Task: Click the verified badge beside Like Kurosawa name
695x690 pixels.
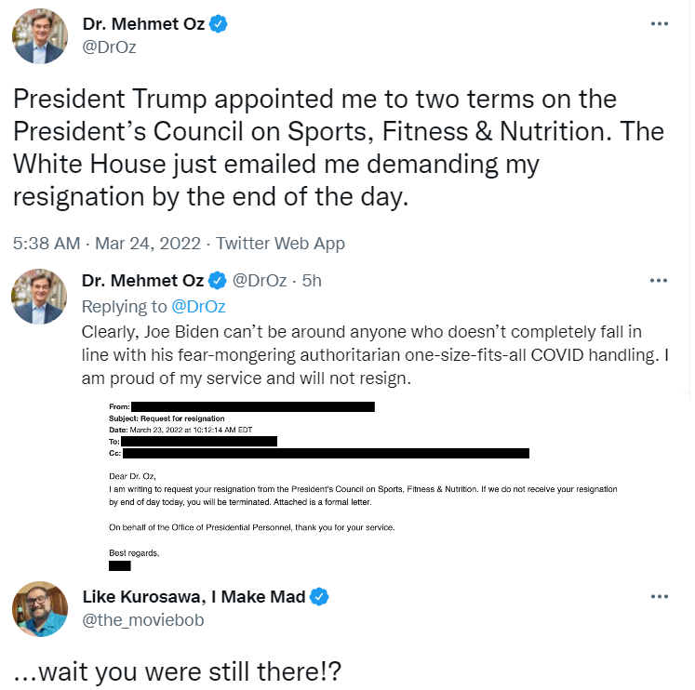Action: click(x=320, y=596)
